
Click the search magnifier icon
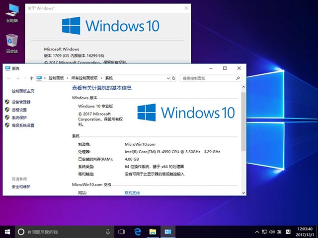click(x=238, y=78)
